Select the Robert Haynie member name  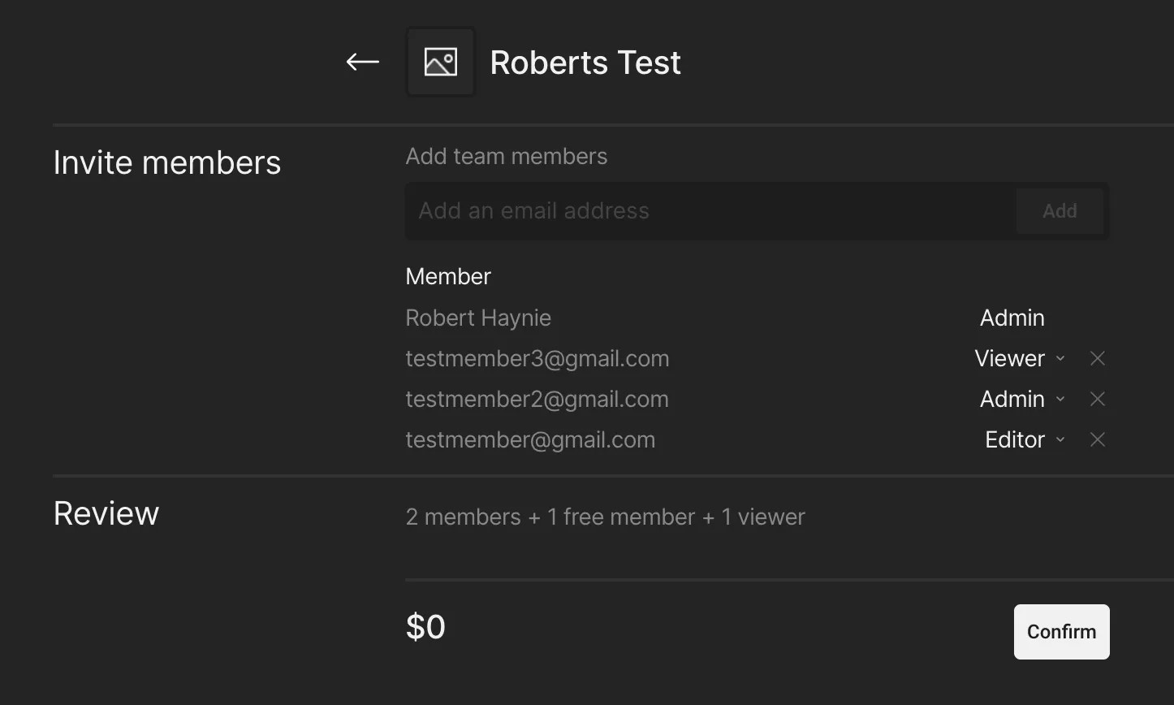click(x=478, y=318)
